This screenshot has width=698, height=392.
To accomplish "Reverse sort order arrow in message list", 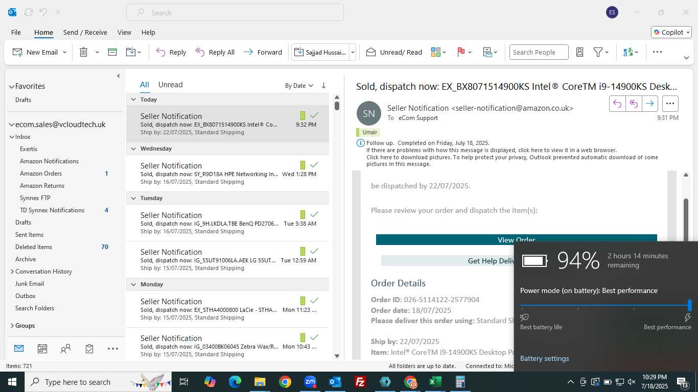I will tap(323, 86).
